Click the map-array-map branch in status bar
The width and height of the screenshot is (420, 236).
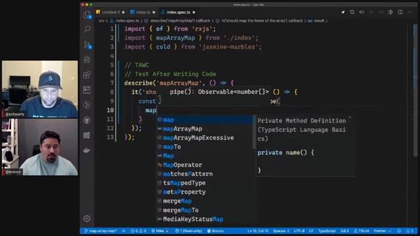(x=100, y=231)
